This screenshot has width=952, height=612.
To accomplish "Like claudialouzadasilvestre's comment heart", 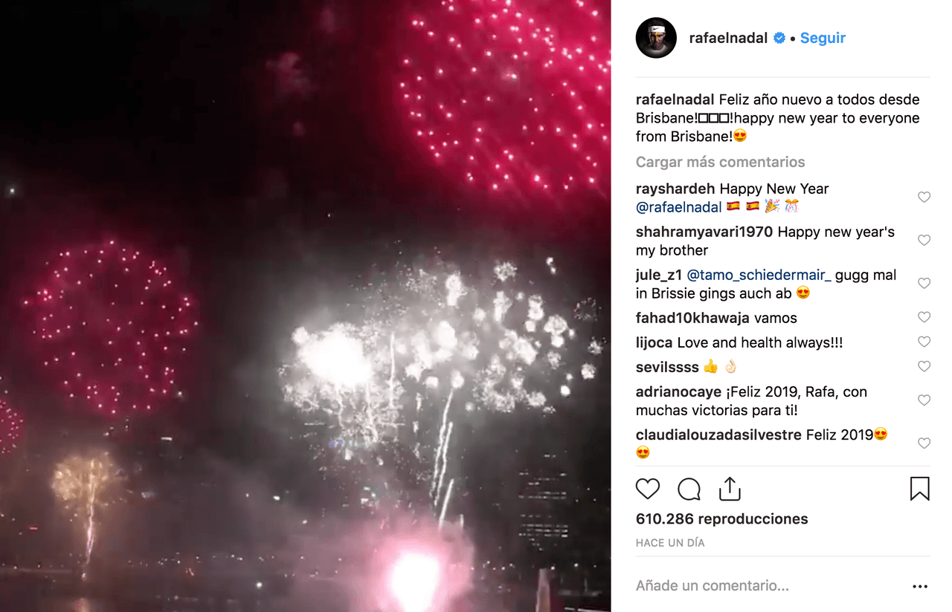I will [x=924, y=444].
